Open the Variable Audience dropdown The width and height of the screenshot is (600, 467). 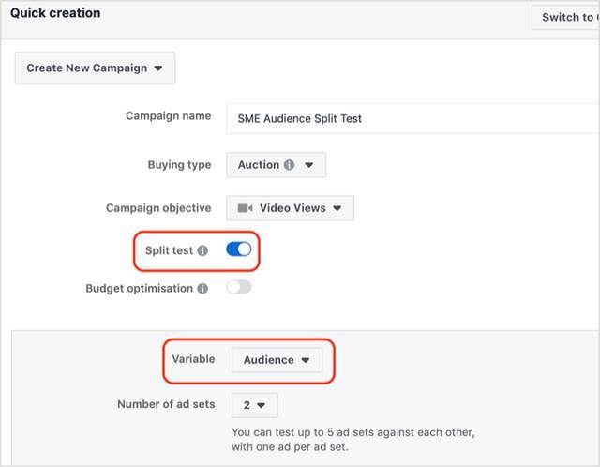pos(277,360)
